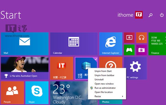Open the Calendar tile
Image resolution: width=166 pixels, height=105 pixels.
[x=74, y=44]
